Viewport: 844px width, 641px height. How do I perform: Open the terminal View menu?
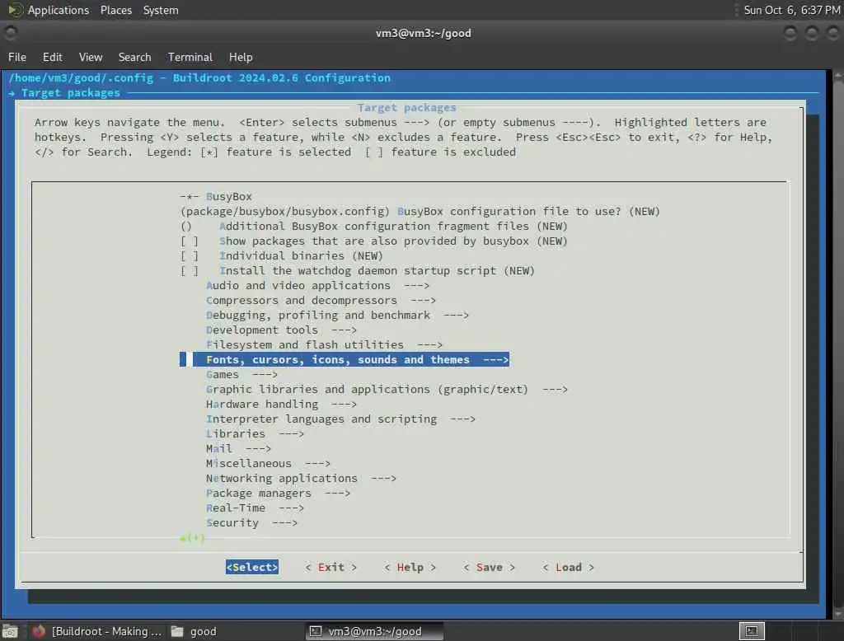[91, 57]
